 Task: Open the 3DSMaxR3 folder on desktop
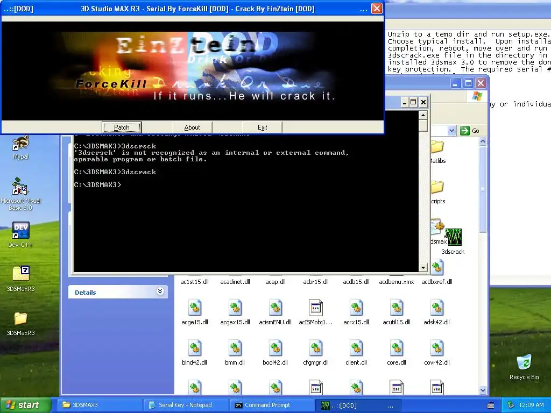21,323
